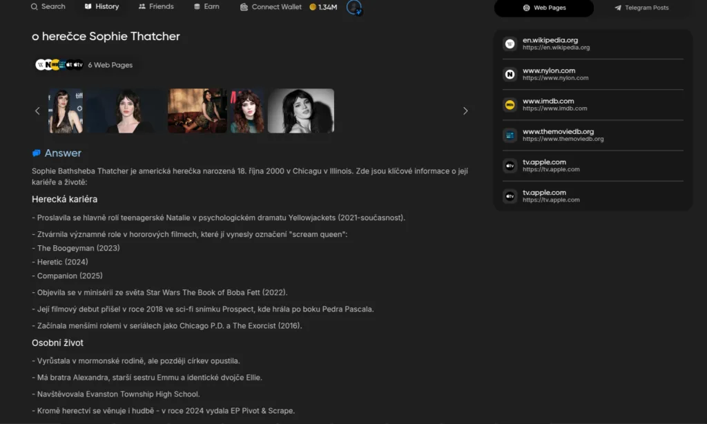The height and width of the screenshot is (424, 707).
Task: Click the line 'Companion (2025)'
Action: 67,276
